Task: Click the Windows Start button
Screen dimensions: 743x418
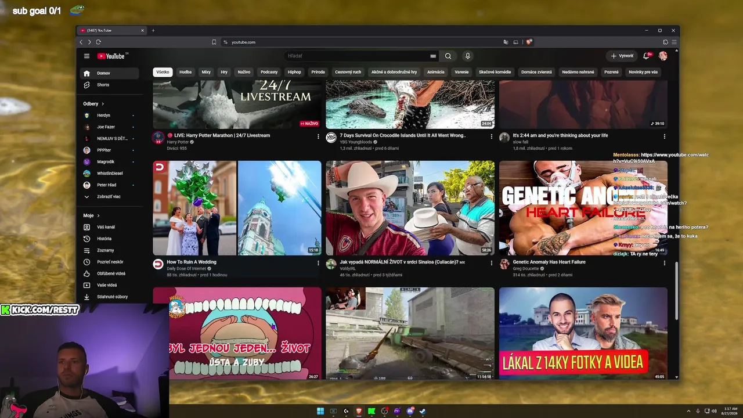Action: 320,412
